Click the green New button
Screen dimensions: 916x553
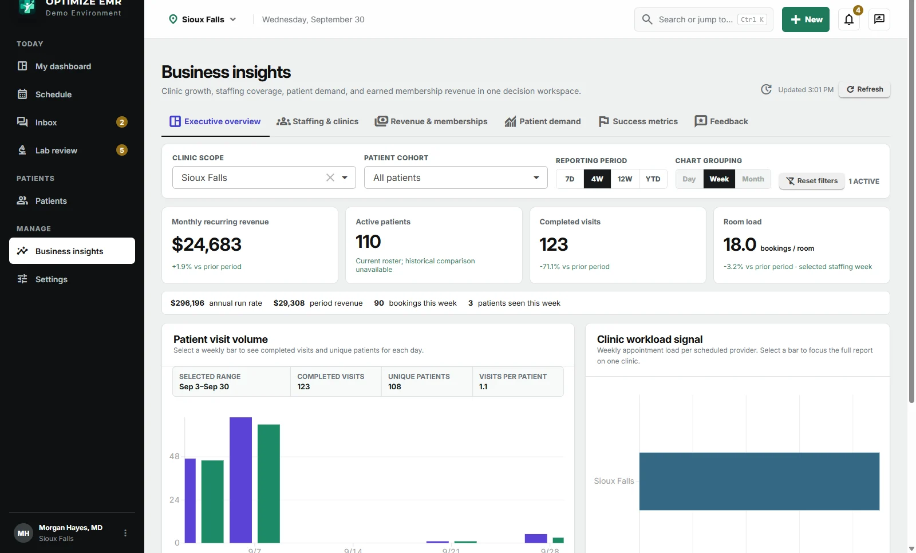click(x=806, y=19)
